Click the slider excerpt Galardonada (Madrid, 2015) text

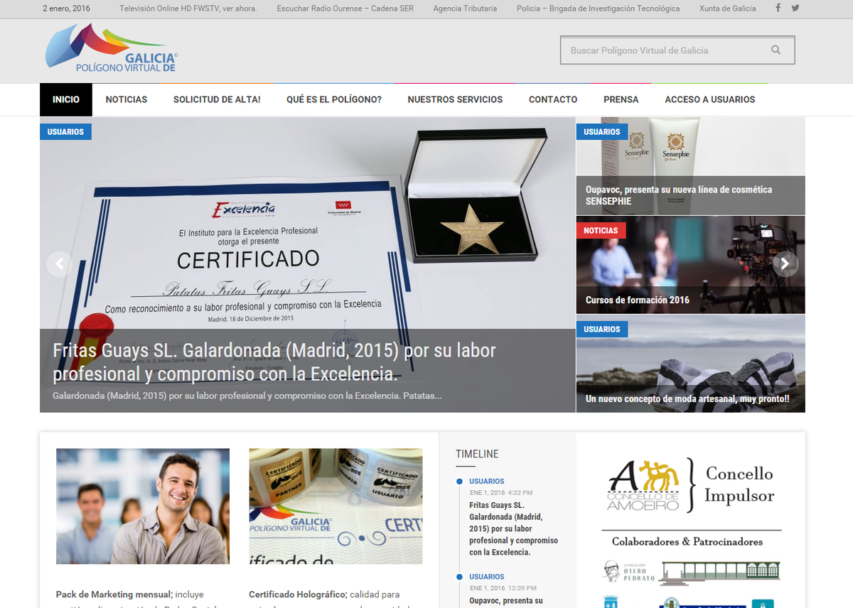(x=247, y=395)
